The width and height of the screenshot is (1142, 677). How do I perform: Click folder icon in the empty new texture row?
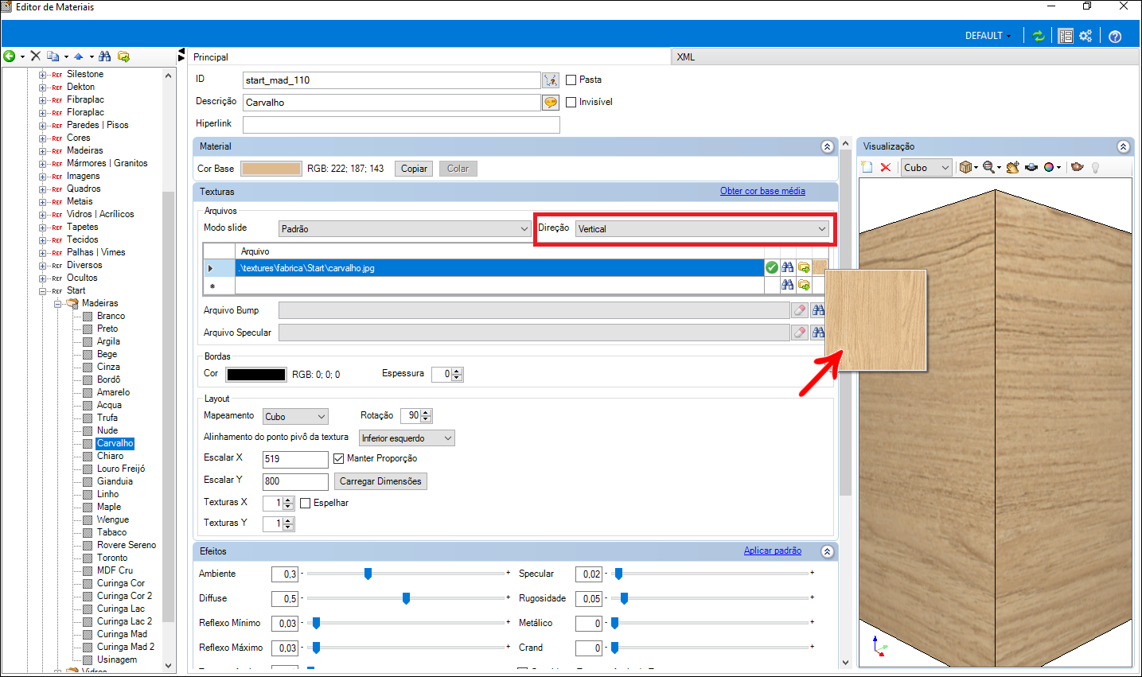pos(804,285)
